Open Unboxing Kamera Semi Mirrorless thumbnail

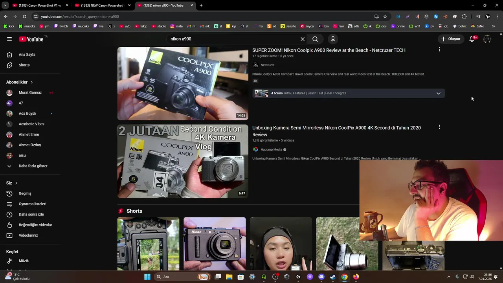pos(183,161)
